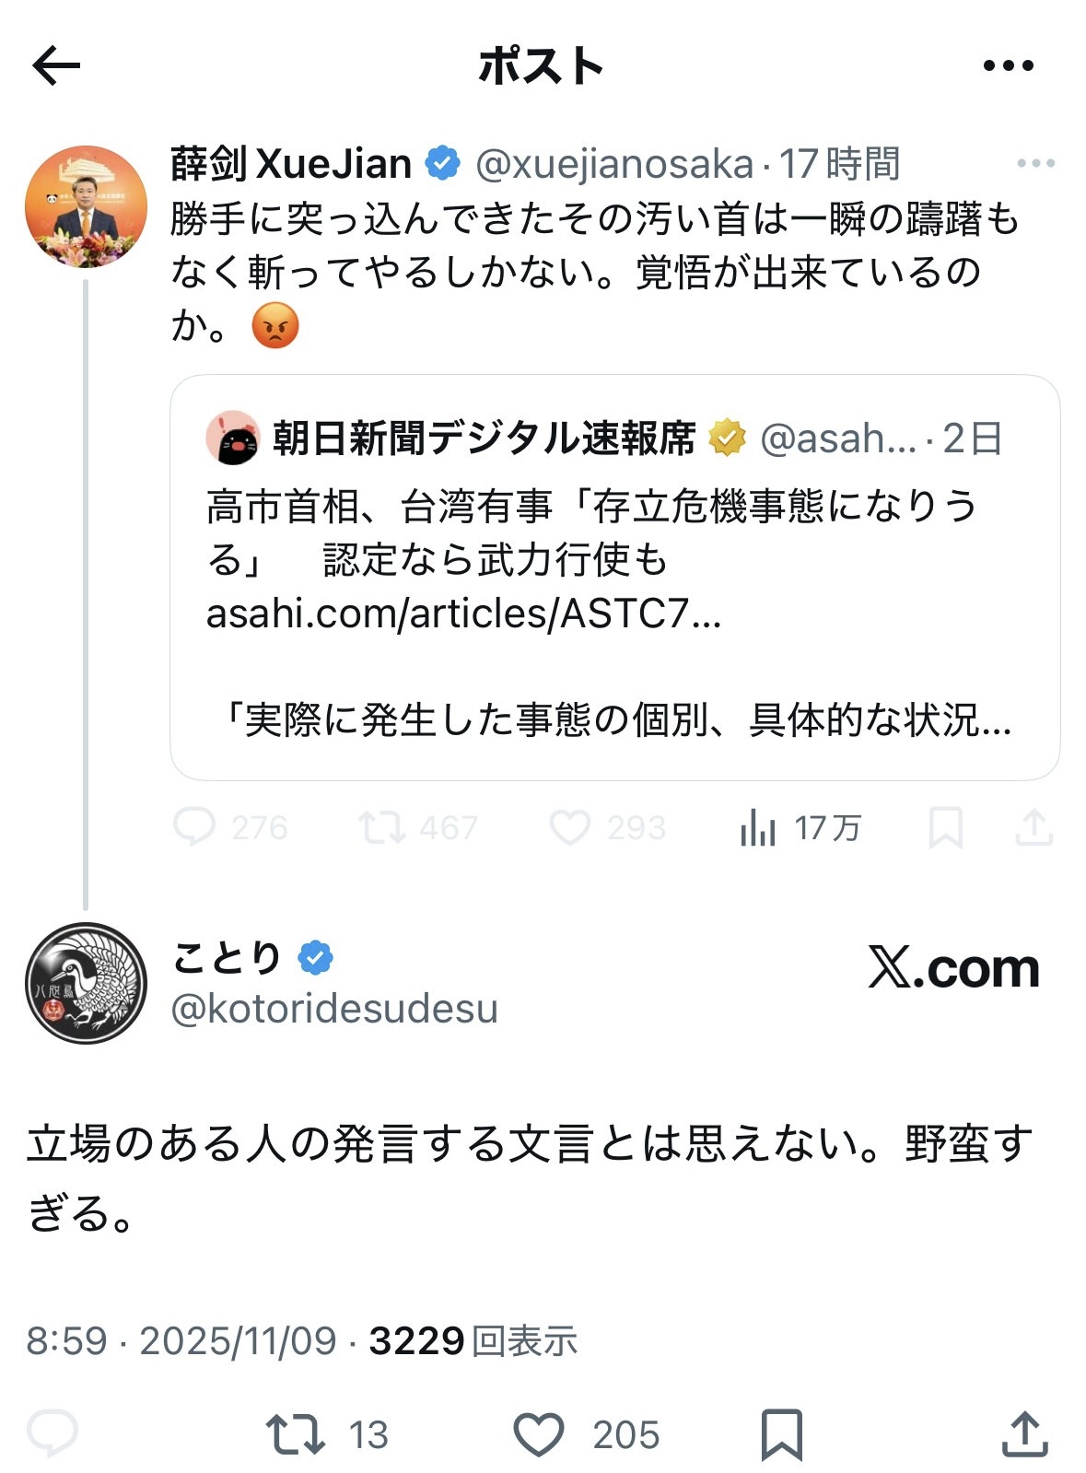Like ことり's post with 205 likes
Viewport: 1086px width, 1473px height.
538,1434
